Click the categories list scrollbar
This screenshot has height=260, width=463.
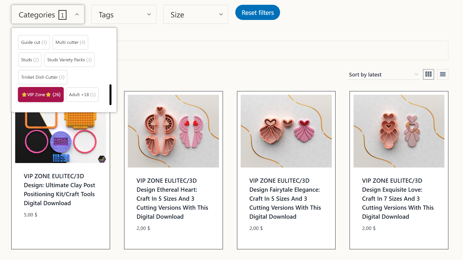(x=110, y=95)
